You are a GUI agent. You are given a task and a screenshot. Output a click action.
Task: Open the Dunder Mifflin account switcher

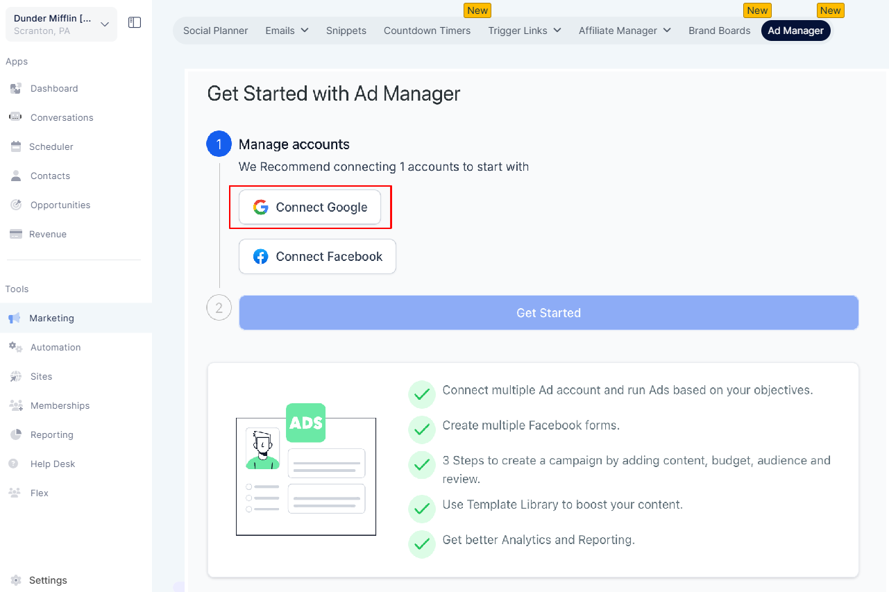(x=61, y=24)
